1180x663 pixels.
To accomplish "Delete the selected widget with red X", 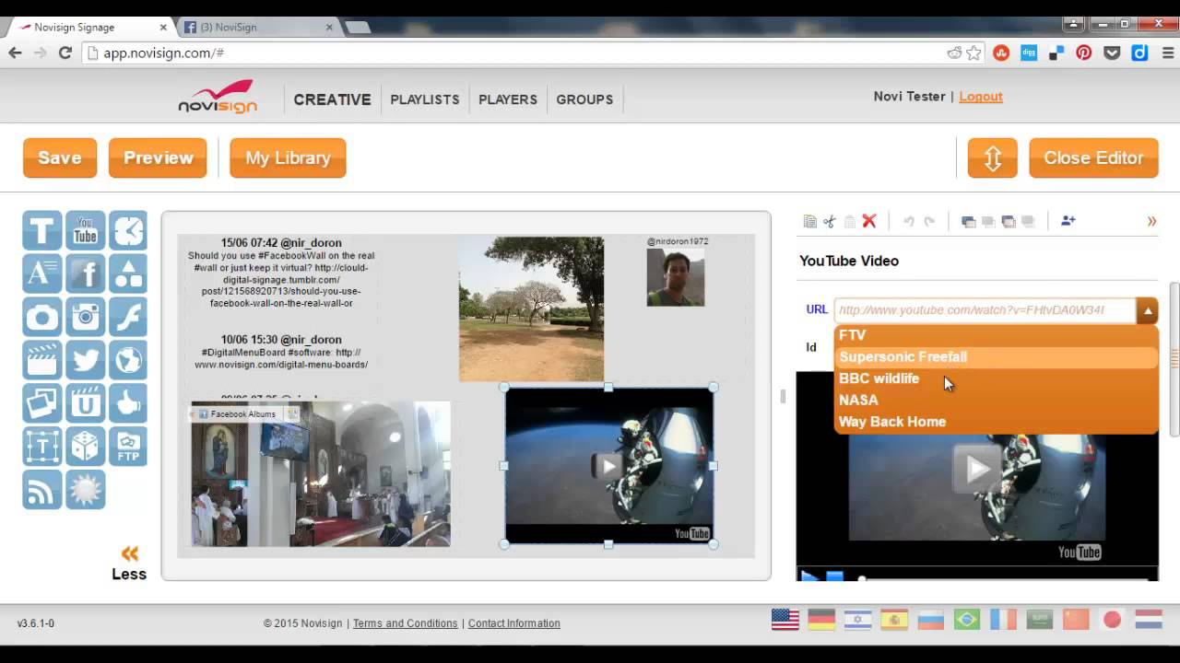I will click(868, 221).
